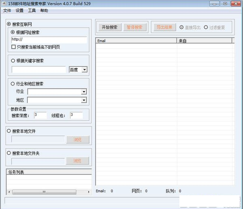The height and width of the screenshot is (209, 243).
Task: Click the app icon in the title bar
Action: coord(4,4)
